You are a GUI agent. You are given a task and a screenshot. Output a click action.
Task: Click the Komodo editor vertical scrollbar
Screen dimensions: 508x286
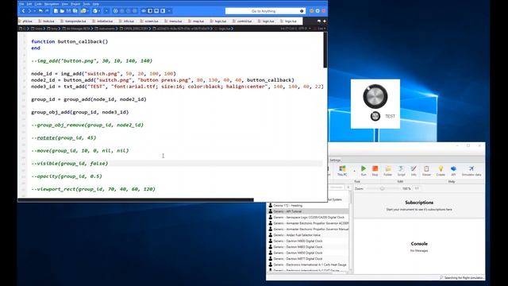pos(325,50)
